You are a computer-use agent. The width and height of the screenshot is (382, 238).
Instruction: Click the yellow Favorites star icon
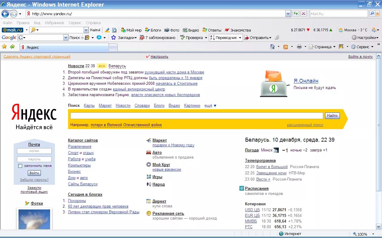click(4, 47)
